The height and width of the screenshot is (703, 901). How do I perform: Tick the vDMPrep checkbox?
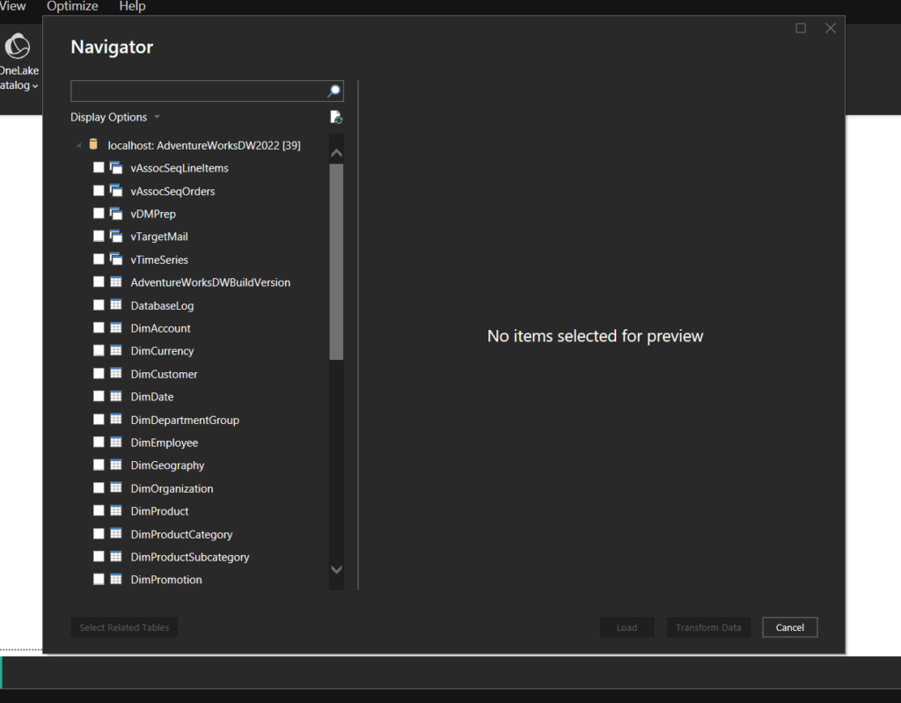(x=99, y=213)
